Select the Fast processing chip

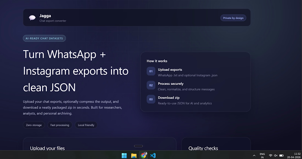(60, 125)
